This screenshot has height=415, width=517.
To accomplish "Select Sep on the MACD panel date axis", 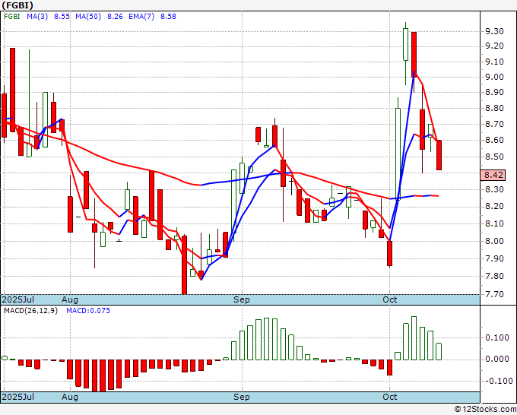I will coord(242,397).
